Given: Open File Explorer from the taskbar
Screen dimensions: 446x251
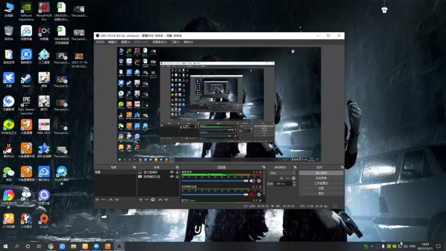Looking at the screenshot, I should (74, 246).
